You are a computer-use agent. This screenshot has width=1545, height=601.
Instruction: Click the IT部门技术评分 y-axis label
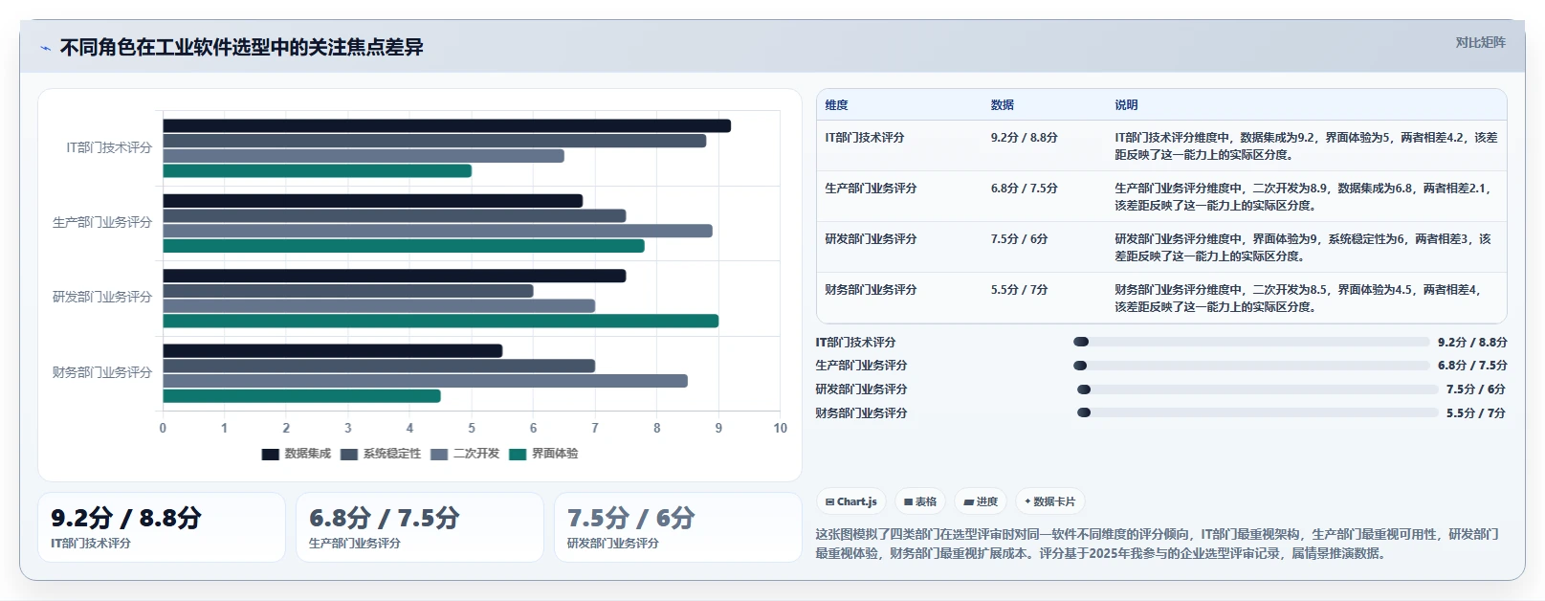[x=109, y=147]
